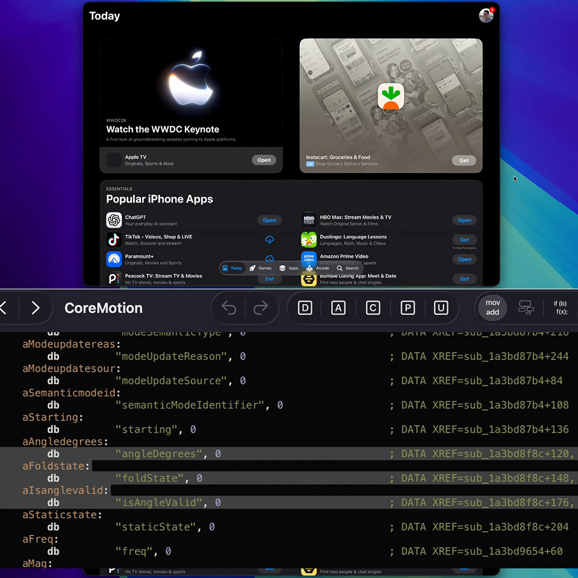Mark selection as Code with C

tap(373, 308)
